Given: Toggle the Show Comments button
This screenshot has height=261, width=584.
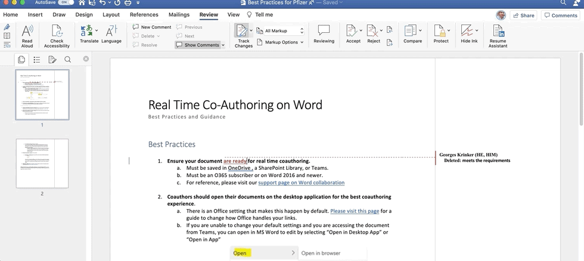Looking at the screenshot, I should tap(199, 45).
